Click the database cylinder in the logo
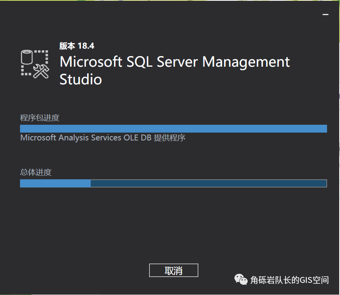The height and width of the screenshot is (295, 340). tap(27, 57)
